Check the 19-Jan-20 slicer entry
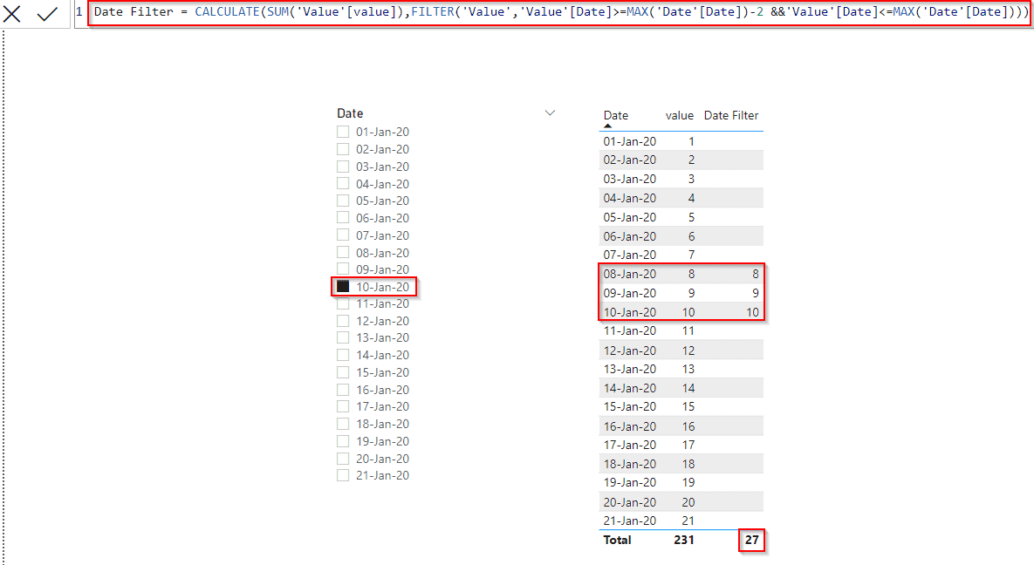The height and width of the screenshot is (565, 1034). pos(343,440)
